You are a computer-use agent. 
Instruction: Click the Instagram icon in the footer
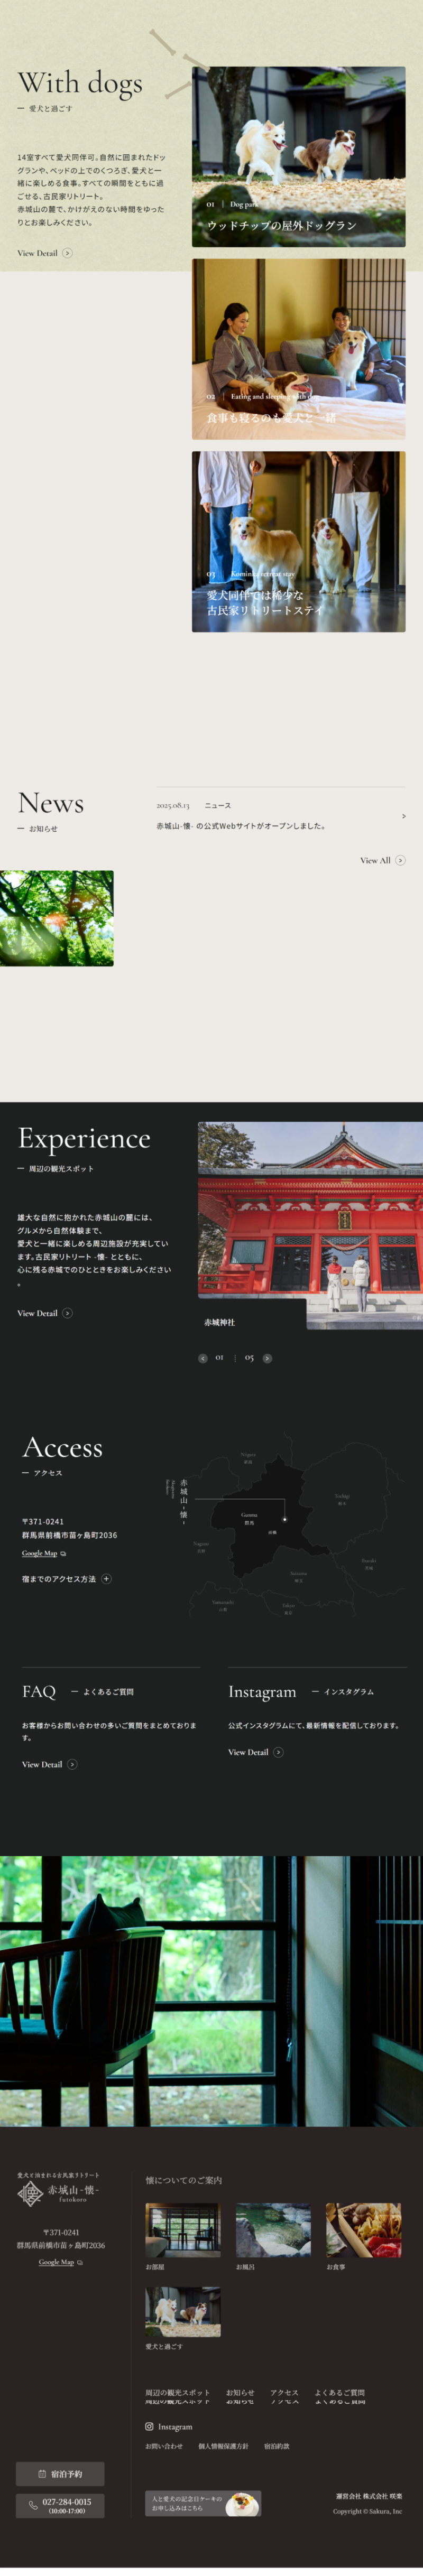click(x=150, y=2426)
